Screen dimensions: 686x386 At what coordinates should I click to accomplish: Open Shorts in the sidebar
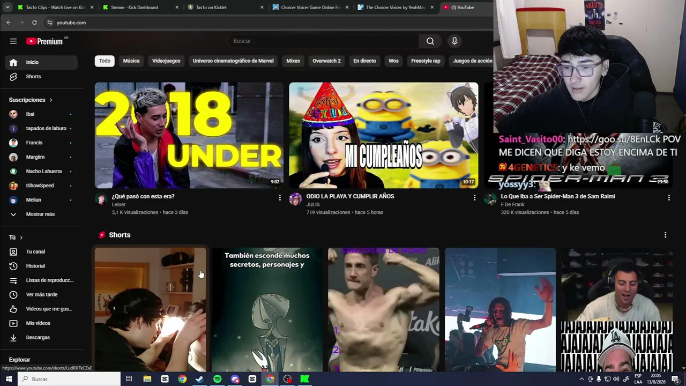(x=41, y=77)
